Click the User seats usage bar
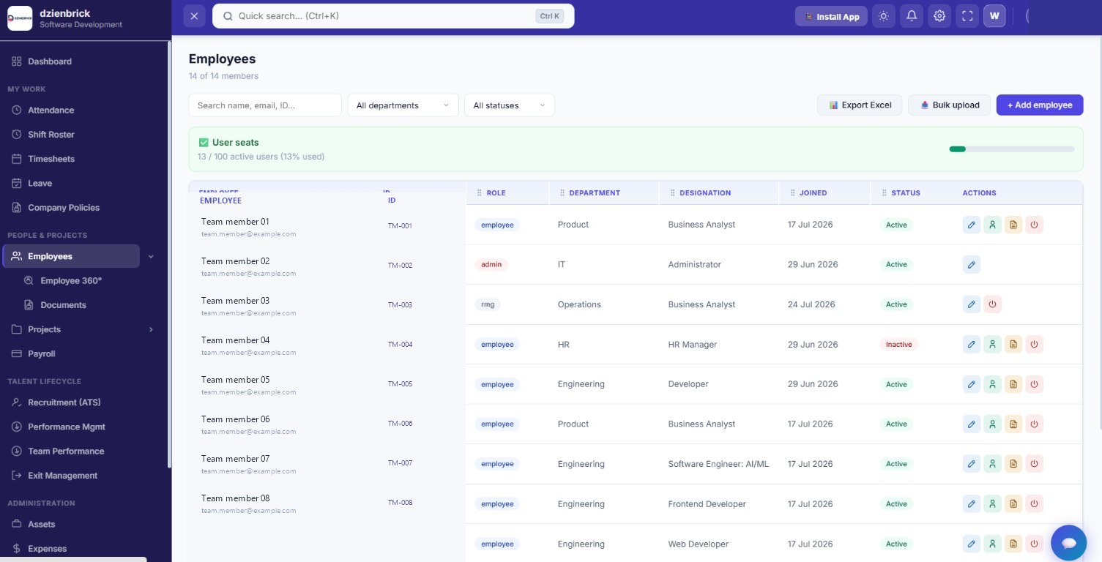1102x562 pixels. click(x=1012, y=149)
